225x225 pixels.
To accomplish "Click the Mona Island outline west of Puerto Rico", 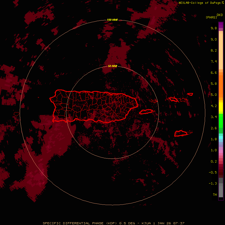I will (x=16, y=114).
